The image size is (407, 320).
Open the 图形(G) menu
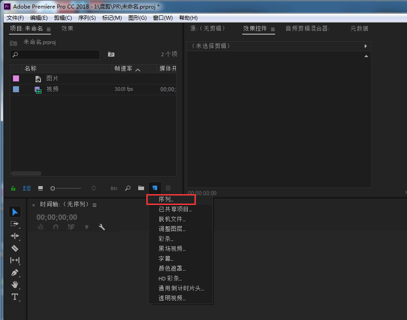[137, 18]
